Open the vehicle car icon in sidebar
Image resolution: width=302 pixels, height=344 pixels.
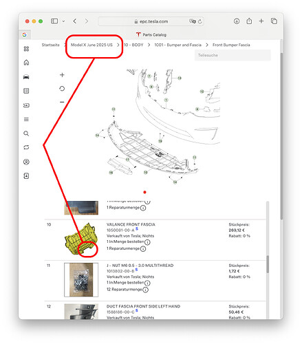click(26, 77)
